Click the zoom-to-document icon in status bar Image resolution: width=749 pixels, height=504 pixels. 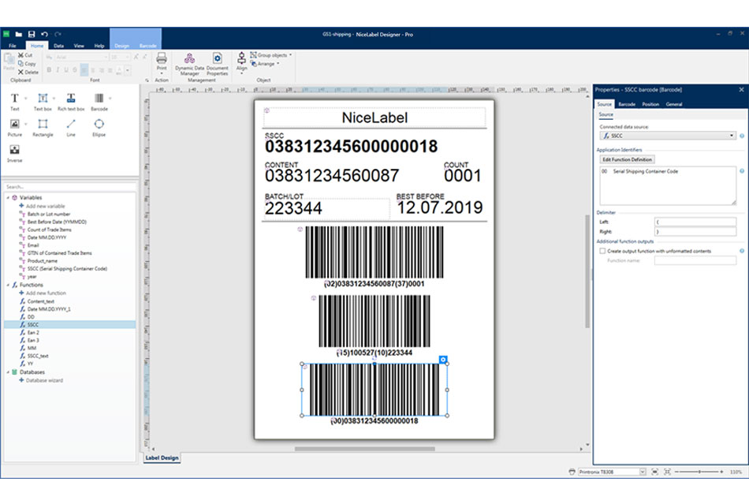click(x=655, y=472)
